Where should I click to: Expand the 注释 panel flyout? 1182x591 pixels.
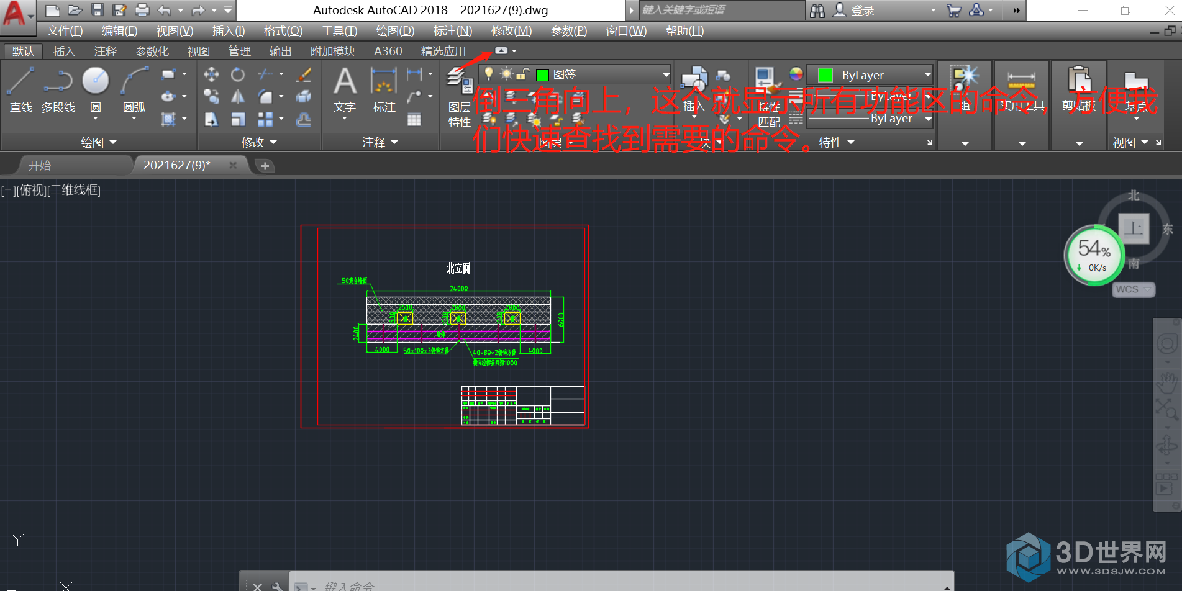380,143
